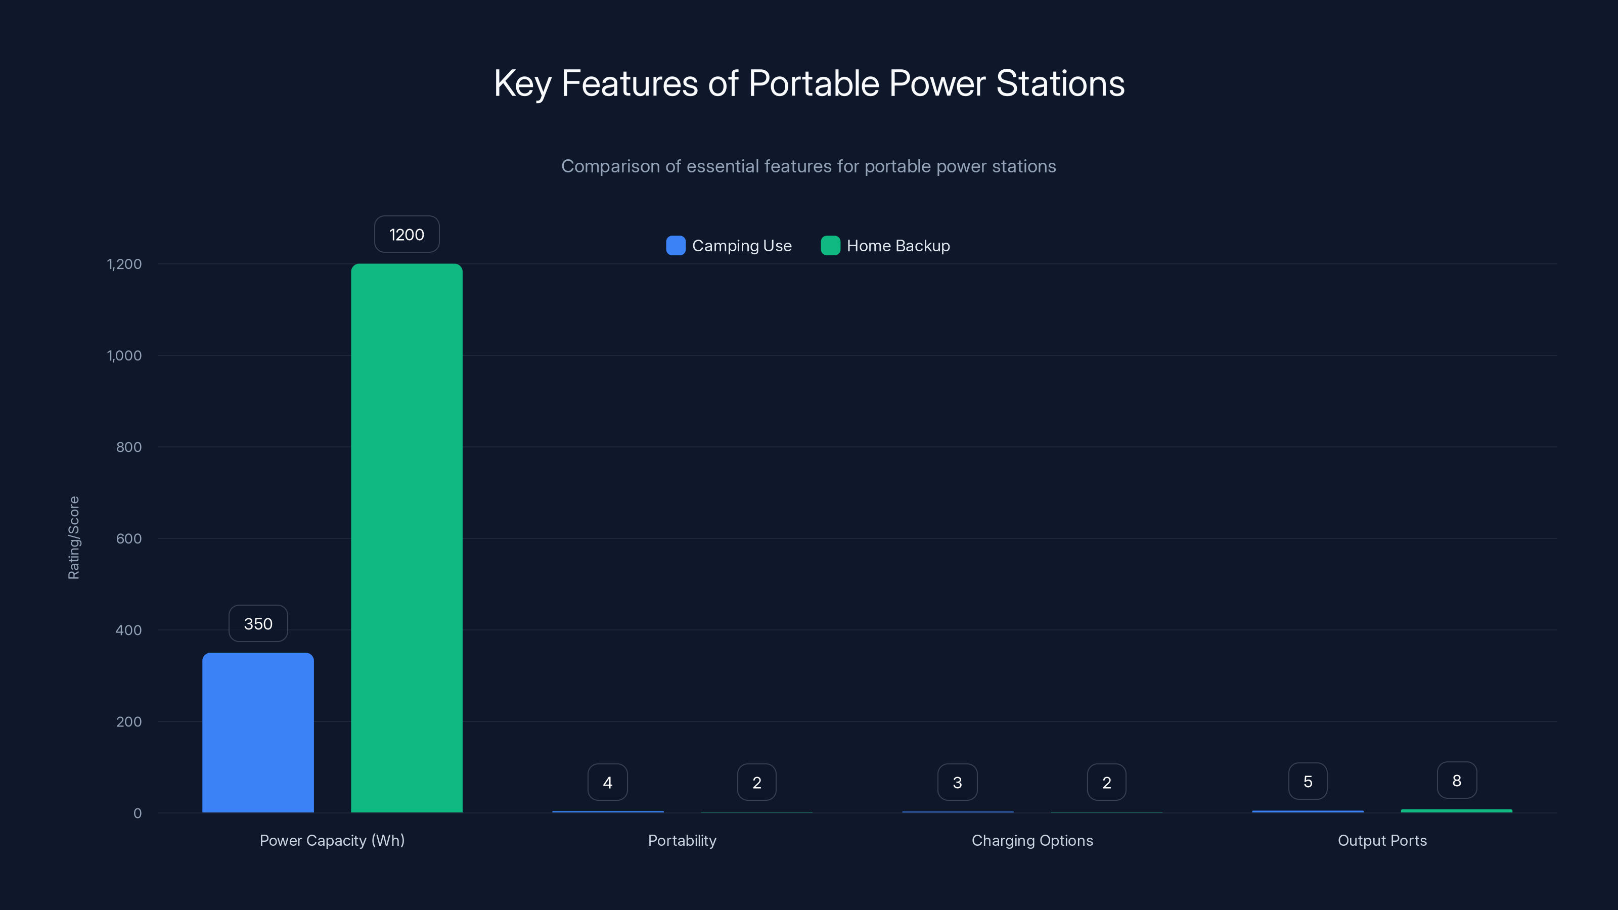
Task: Click the green Home Backup color swatch
Action: (830, 246)
